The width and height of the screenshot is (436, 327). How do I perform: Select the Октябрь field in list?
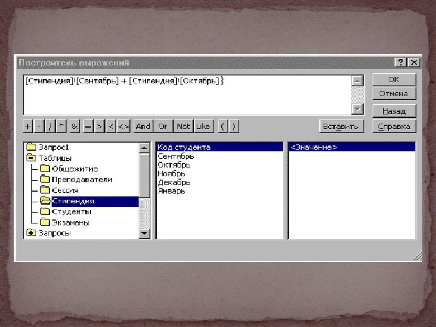click(174, 165)
